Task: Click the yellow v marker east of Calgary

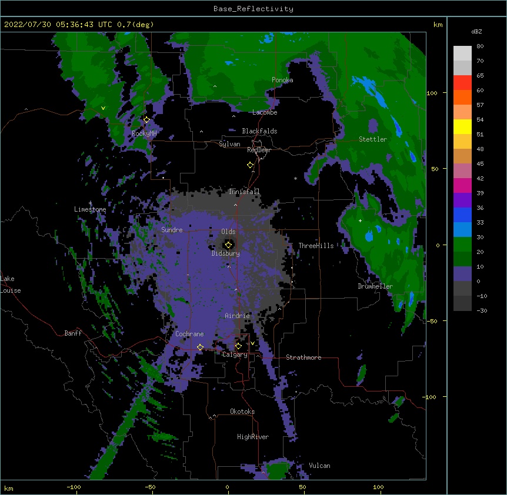Action: pyautogui.click(x=252, y=343)
